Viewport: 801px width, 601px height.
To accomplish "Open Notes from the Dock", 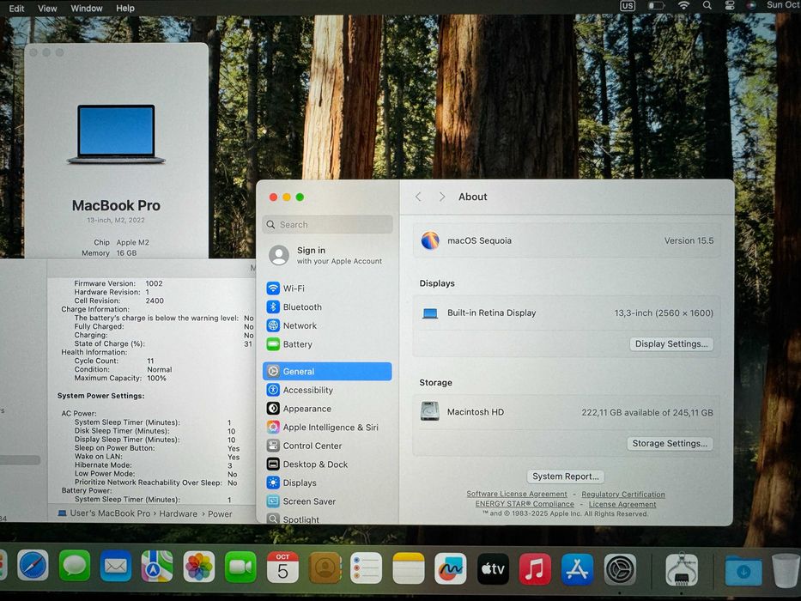I will (409, 568).
